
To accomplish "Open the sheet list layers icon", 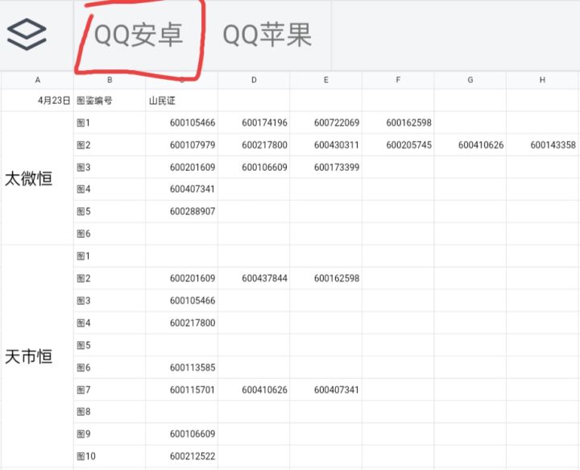I will 27,35.
